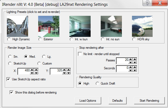Click the interior with sun preset image
Image resolution: width=168 pixels, height=108 pixels.
tap(80, 26)
